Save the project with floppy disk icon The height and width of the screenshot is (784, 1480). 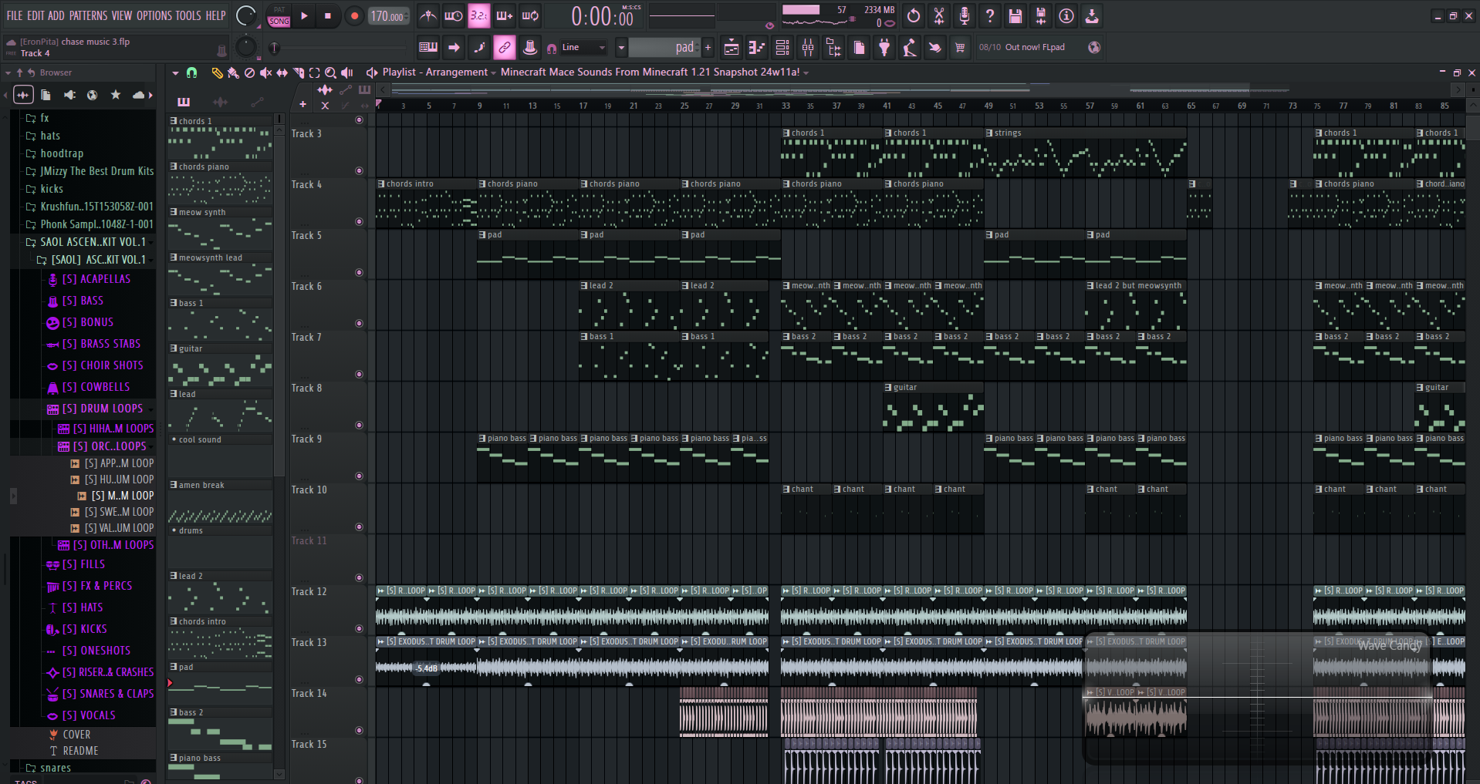[1015, 15]
